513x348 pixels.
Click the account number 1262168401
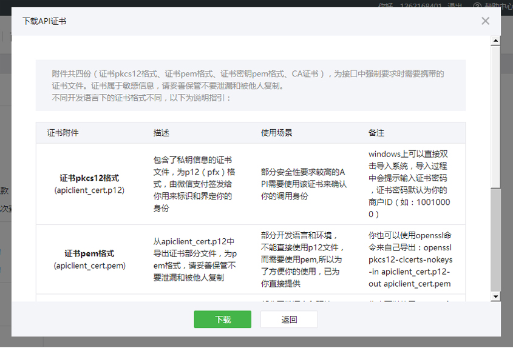pos(421,5)
